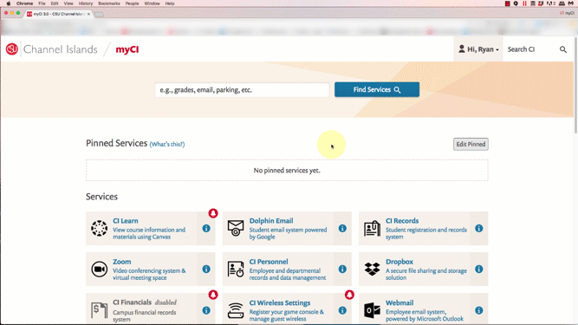Click the Edit Pinned button

tap(471, 144)
